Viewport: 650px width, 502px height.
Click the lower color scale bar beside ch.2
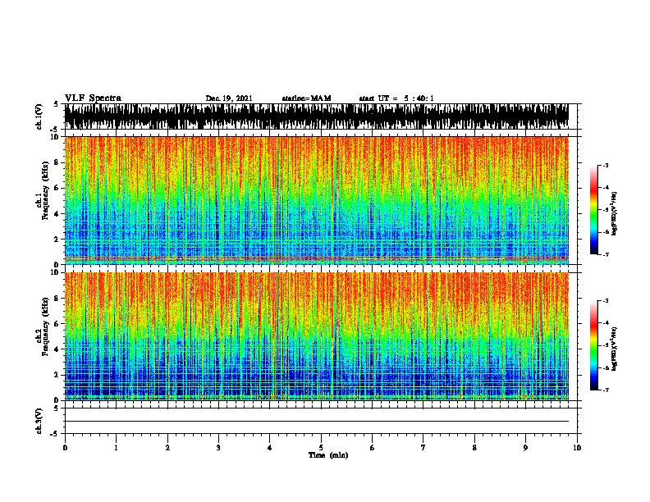point(594,345)
